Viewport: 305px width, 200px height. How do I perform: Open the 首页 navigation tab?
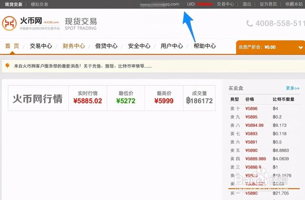point(12,46)
